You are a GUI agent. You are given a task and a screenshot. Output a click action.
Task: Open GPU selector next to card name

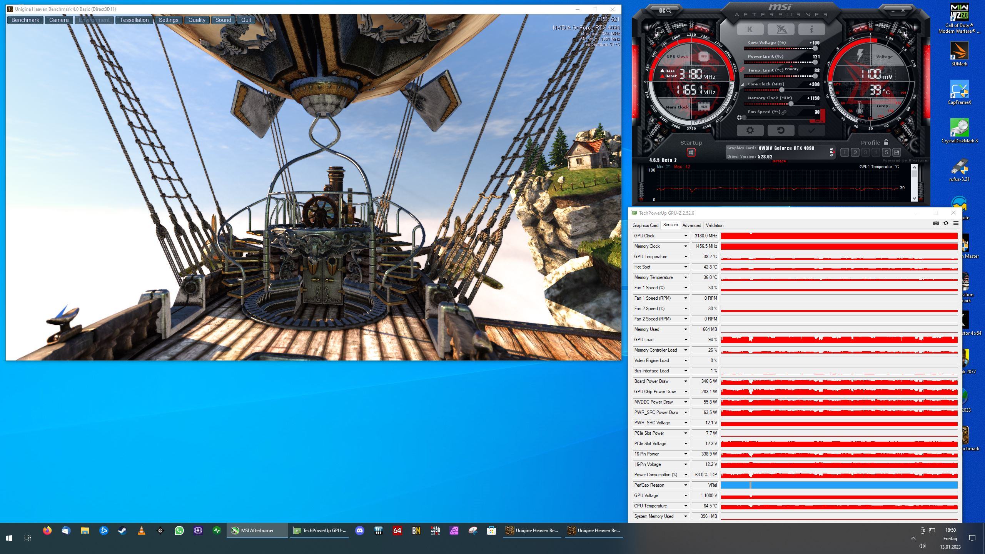pyautogui.click(x=831, y=152)
